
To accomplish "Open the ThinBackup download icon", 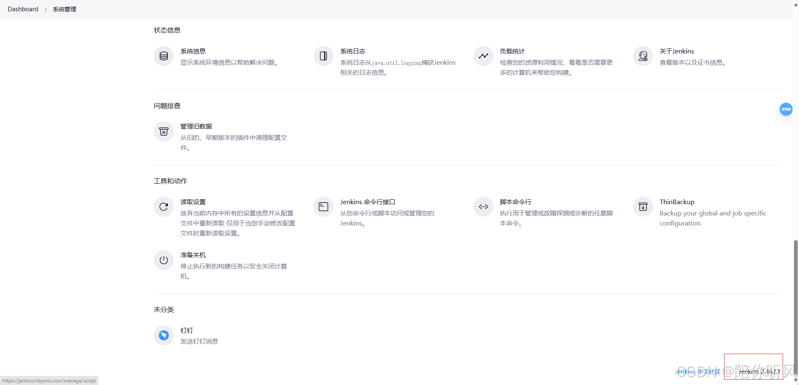I will click(x=643, y=206).
